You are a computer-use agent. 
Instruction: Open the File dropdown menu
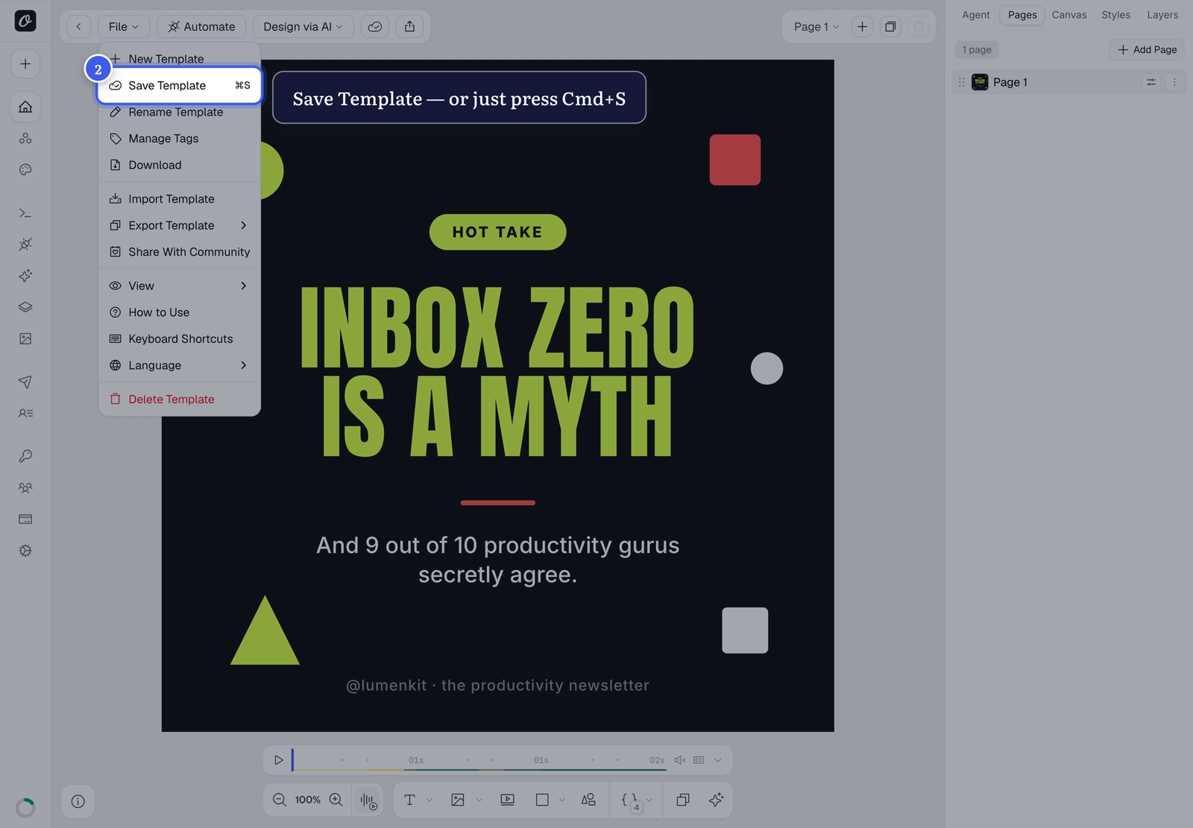pos(124,27)
